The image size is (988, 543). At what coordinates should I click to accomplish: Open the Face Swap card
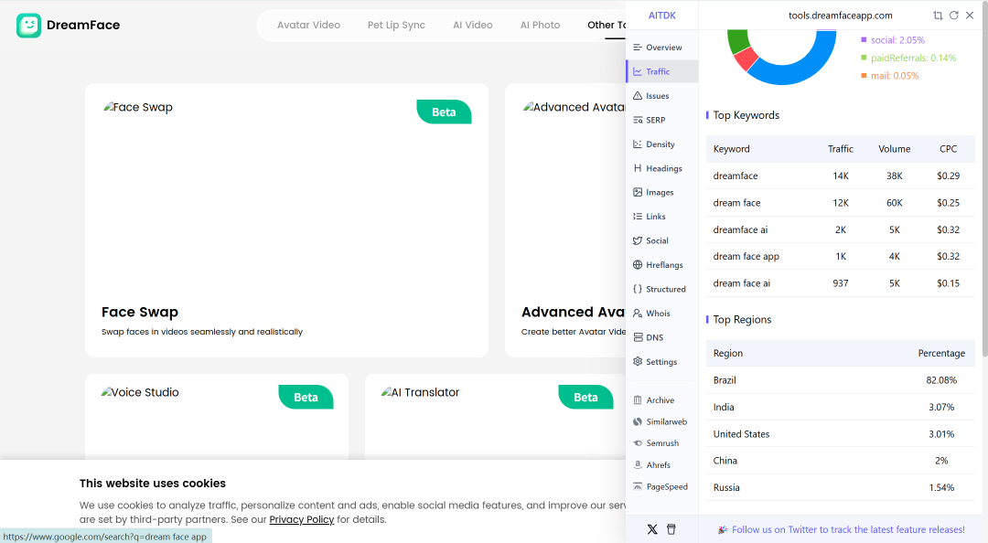(286, 220)
